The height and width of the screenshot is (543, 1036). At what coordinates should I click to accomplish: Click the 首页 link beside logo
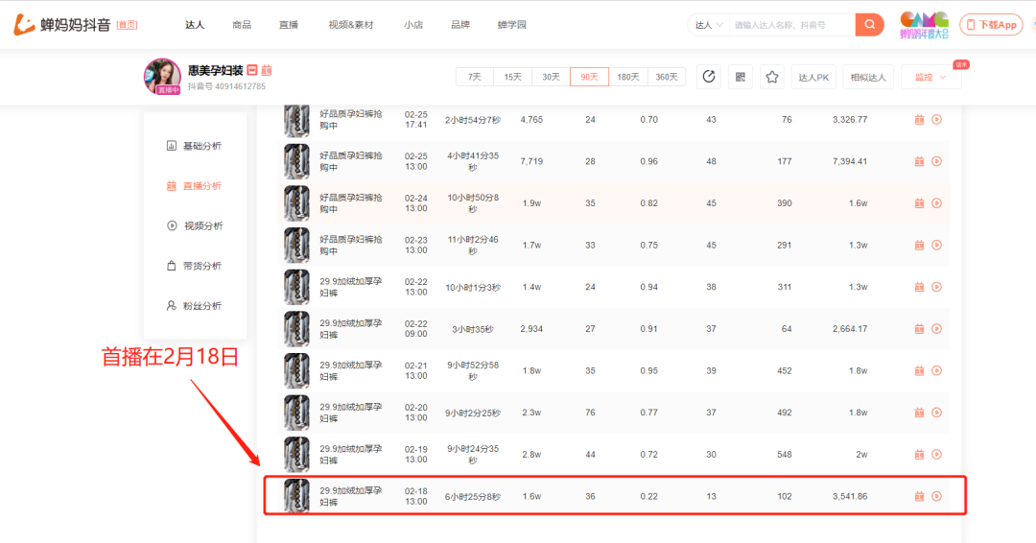(x=127, y=24)
